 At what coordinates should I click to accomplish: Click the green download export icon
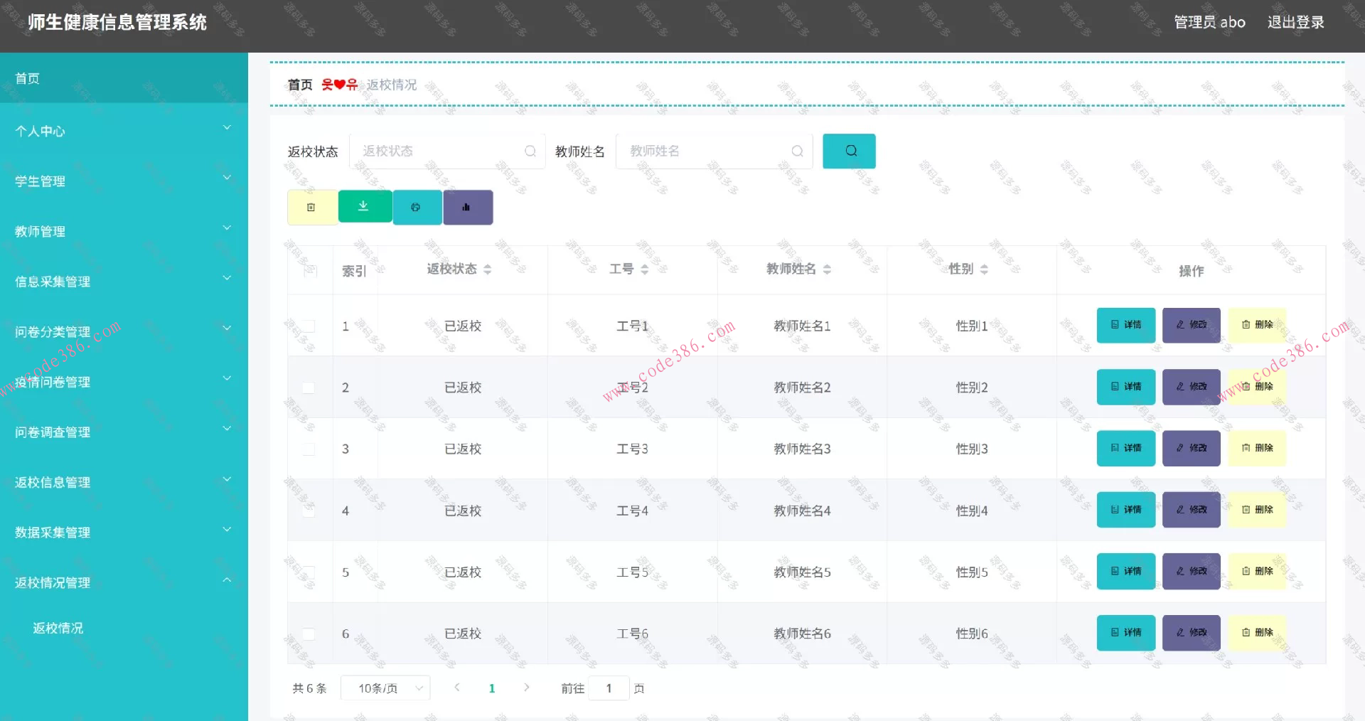[x=363, y=205]
